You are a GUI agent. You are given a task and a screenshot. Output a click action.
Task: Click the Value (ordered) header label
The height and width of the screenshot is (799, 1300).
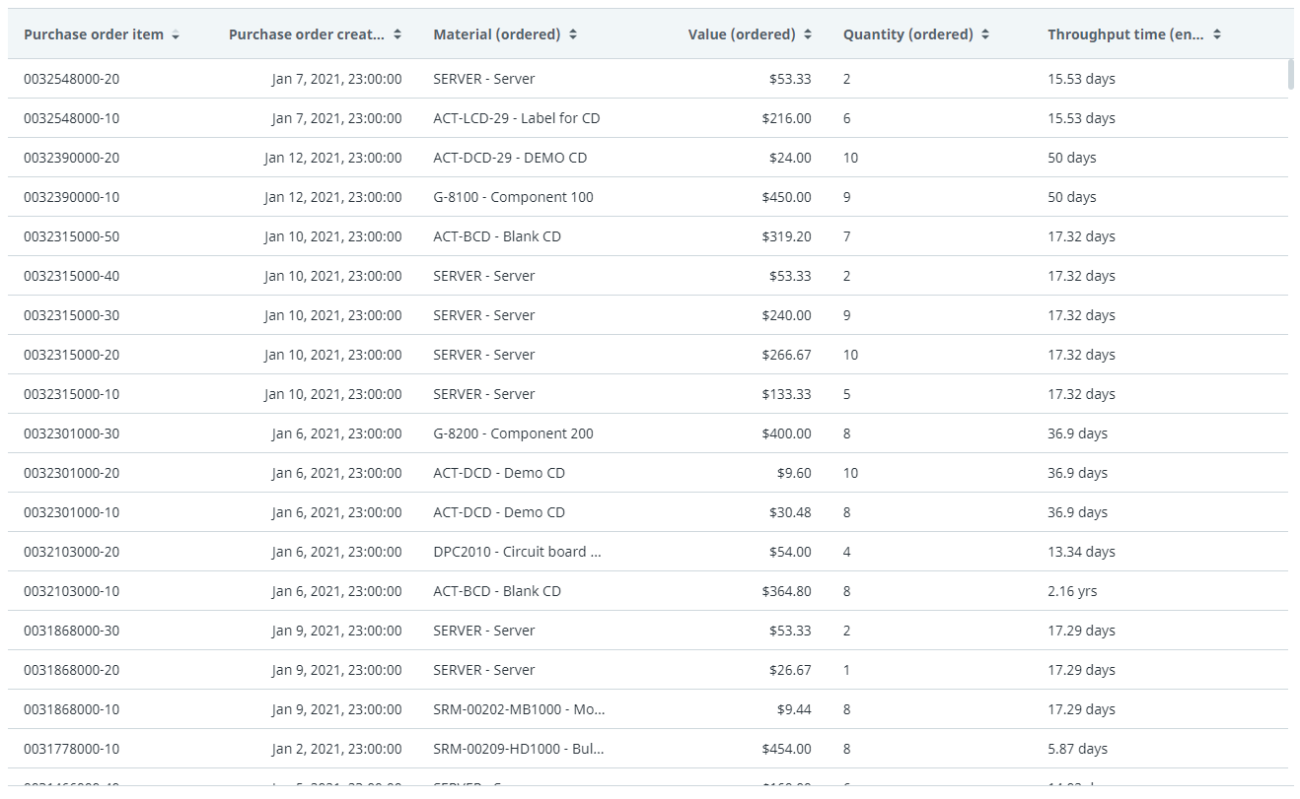[741, 34]
